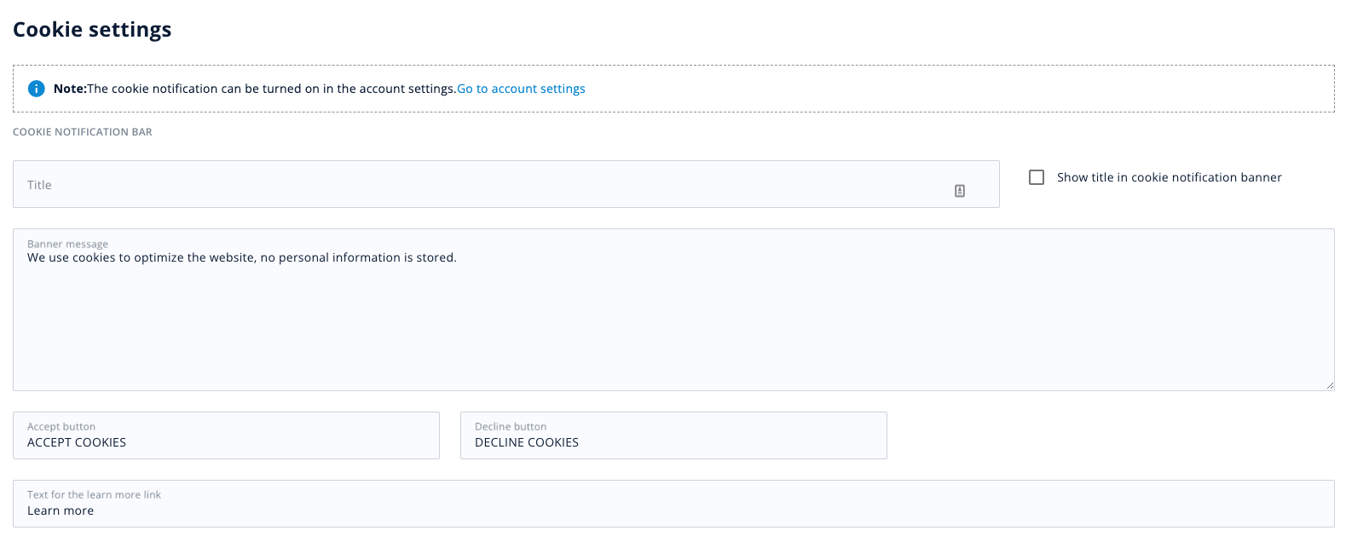Screen dimensions: 1346x542
Task: Click the Banner message resize handle
Action: [1329, 385]
